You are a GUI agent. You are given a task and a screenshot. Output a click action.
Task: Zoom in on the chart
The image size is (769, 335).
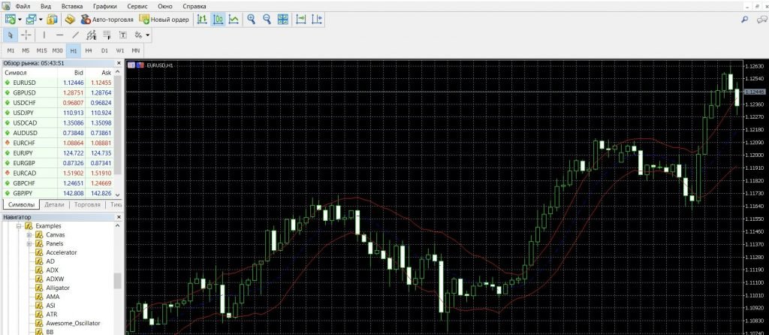(252, 19)
